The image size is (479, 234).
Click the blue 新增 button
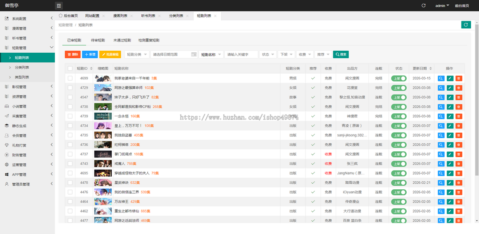pyautogui.click(x=90, y=54)
